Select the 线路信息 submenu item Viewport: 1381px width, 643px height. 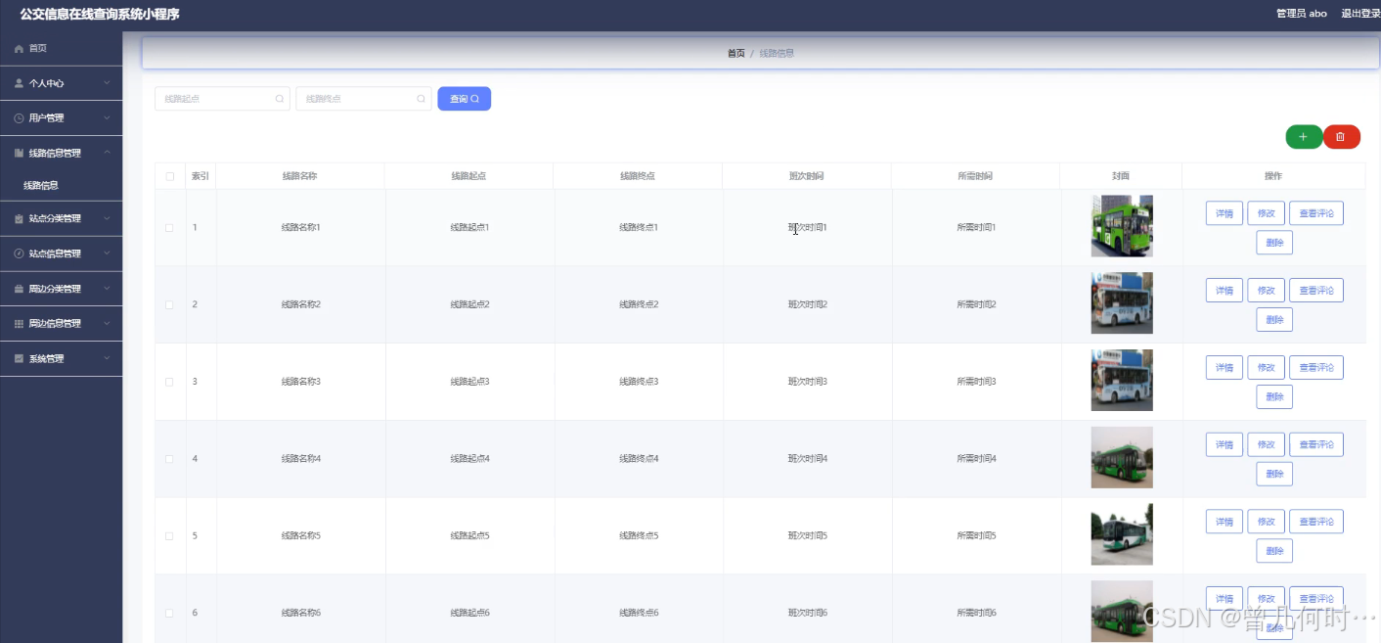point(61,185)
